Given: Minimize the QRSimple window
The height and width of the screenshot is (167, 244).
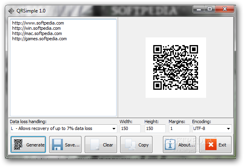Looking at the screenshot, I should (x=198, y=9).
